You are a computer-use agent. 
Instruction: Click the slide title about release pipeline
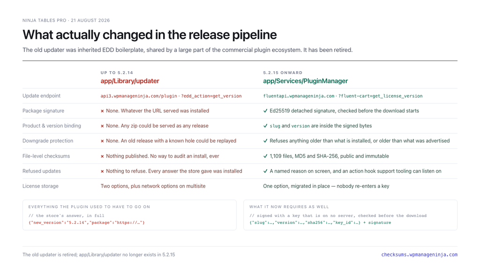click(150, 35)
